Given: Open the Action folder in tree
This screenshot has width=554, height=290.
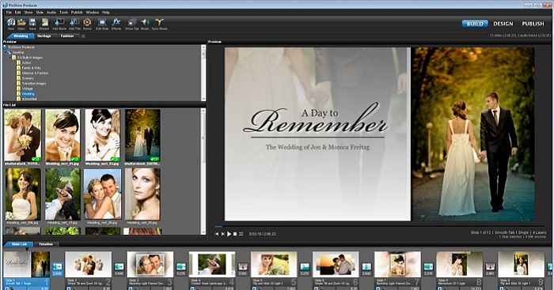Looking at the screenshot, I should [x=26, y=62].
